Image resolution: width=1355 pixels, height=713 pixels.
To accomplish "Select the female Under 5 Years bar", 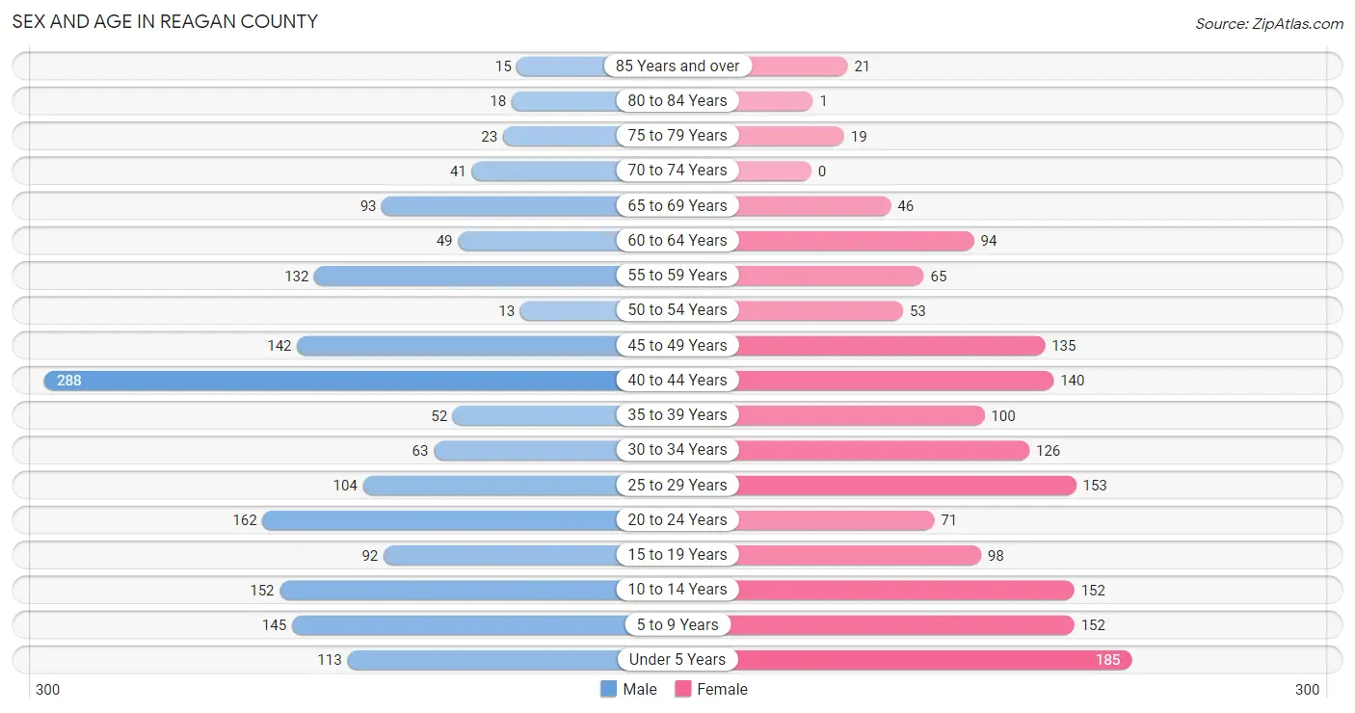I will tap(934, 660).
